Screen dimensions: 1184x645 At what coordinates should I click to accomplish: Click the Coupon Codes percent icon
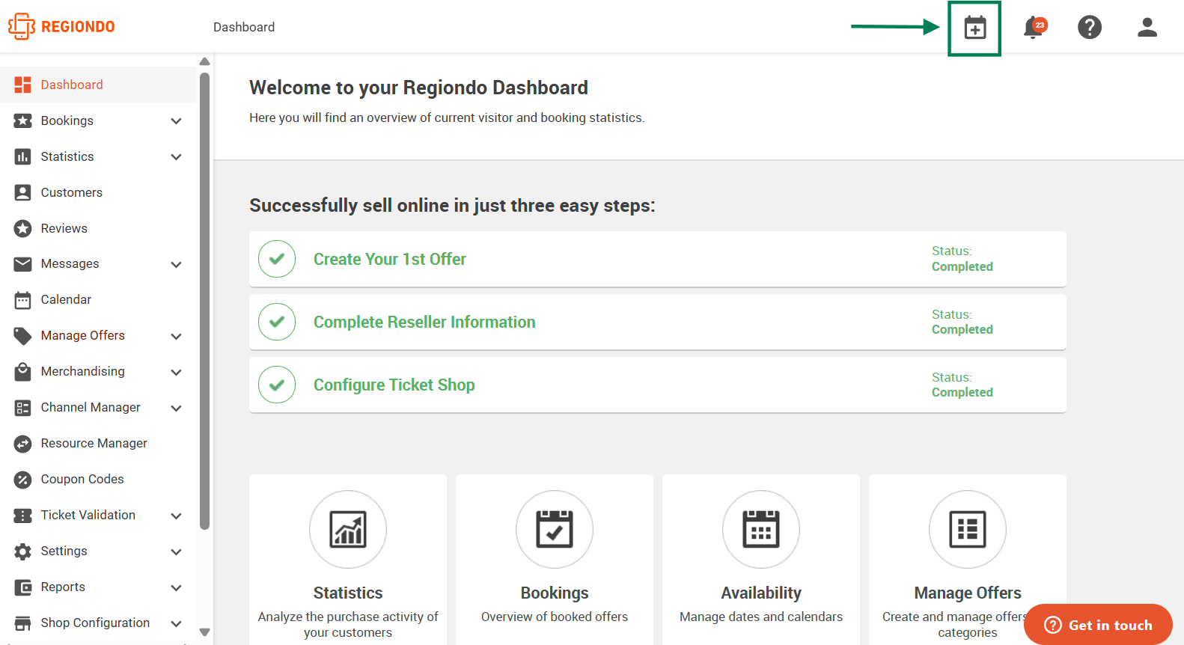(x=23, y=480)
